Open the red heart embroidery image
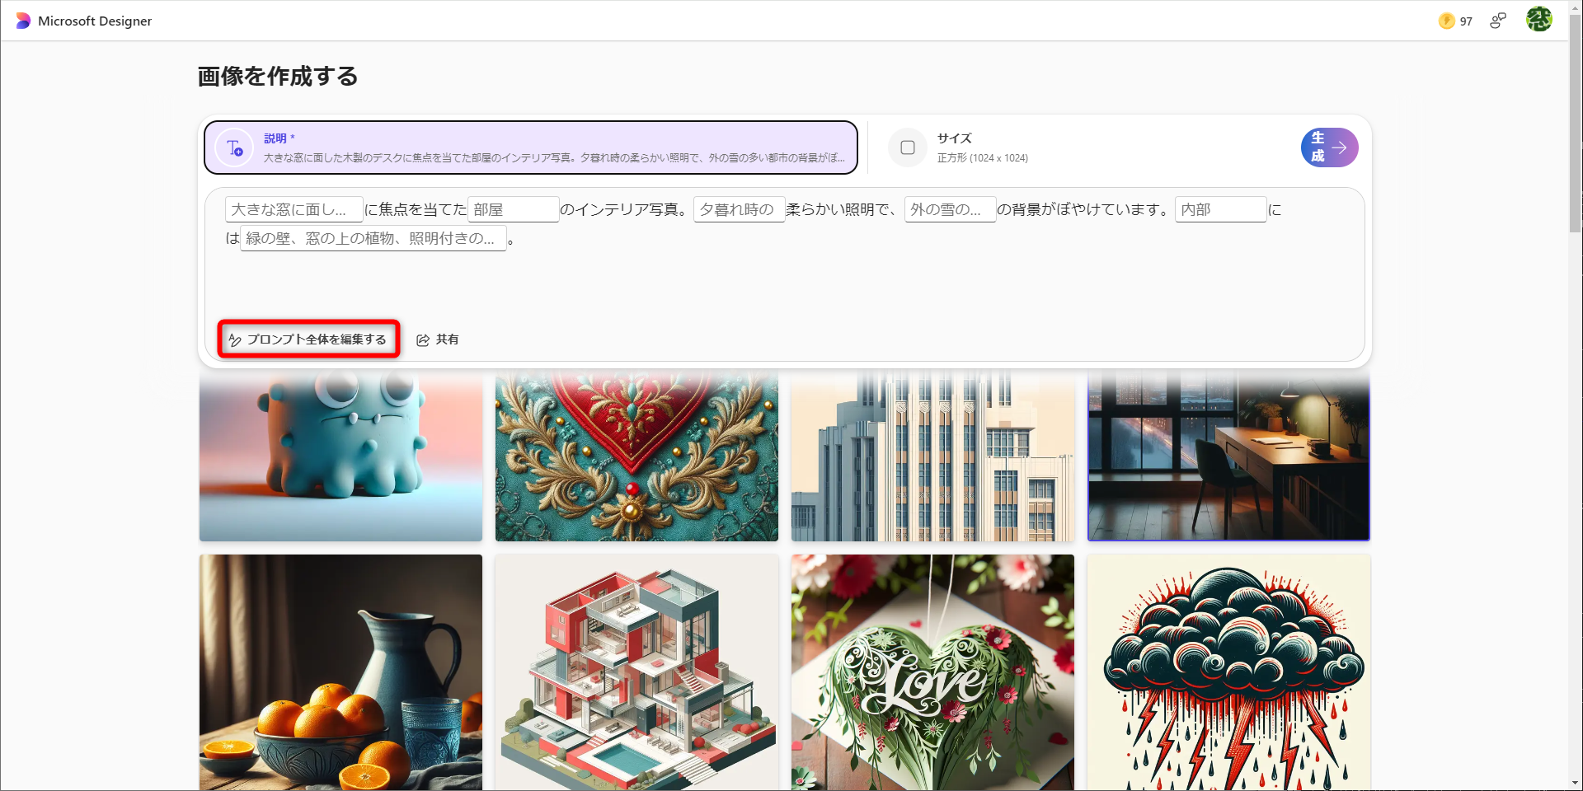This screenshot has height=791, width=1583. 636,456
